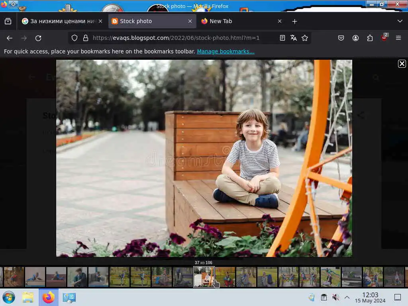
Task: Go back to the previous page
Action: point(10,38)
